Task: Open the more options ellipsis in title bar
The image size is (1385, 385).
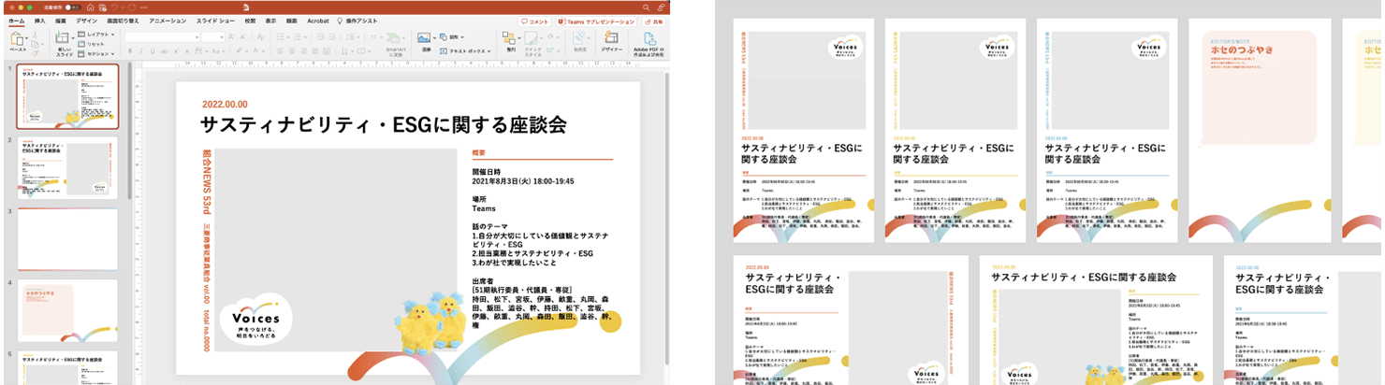Action: 143,7
